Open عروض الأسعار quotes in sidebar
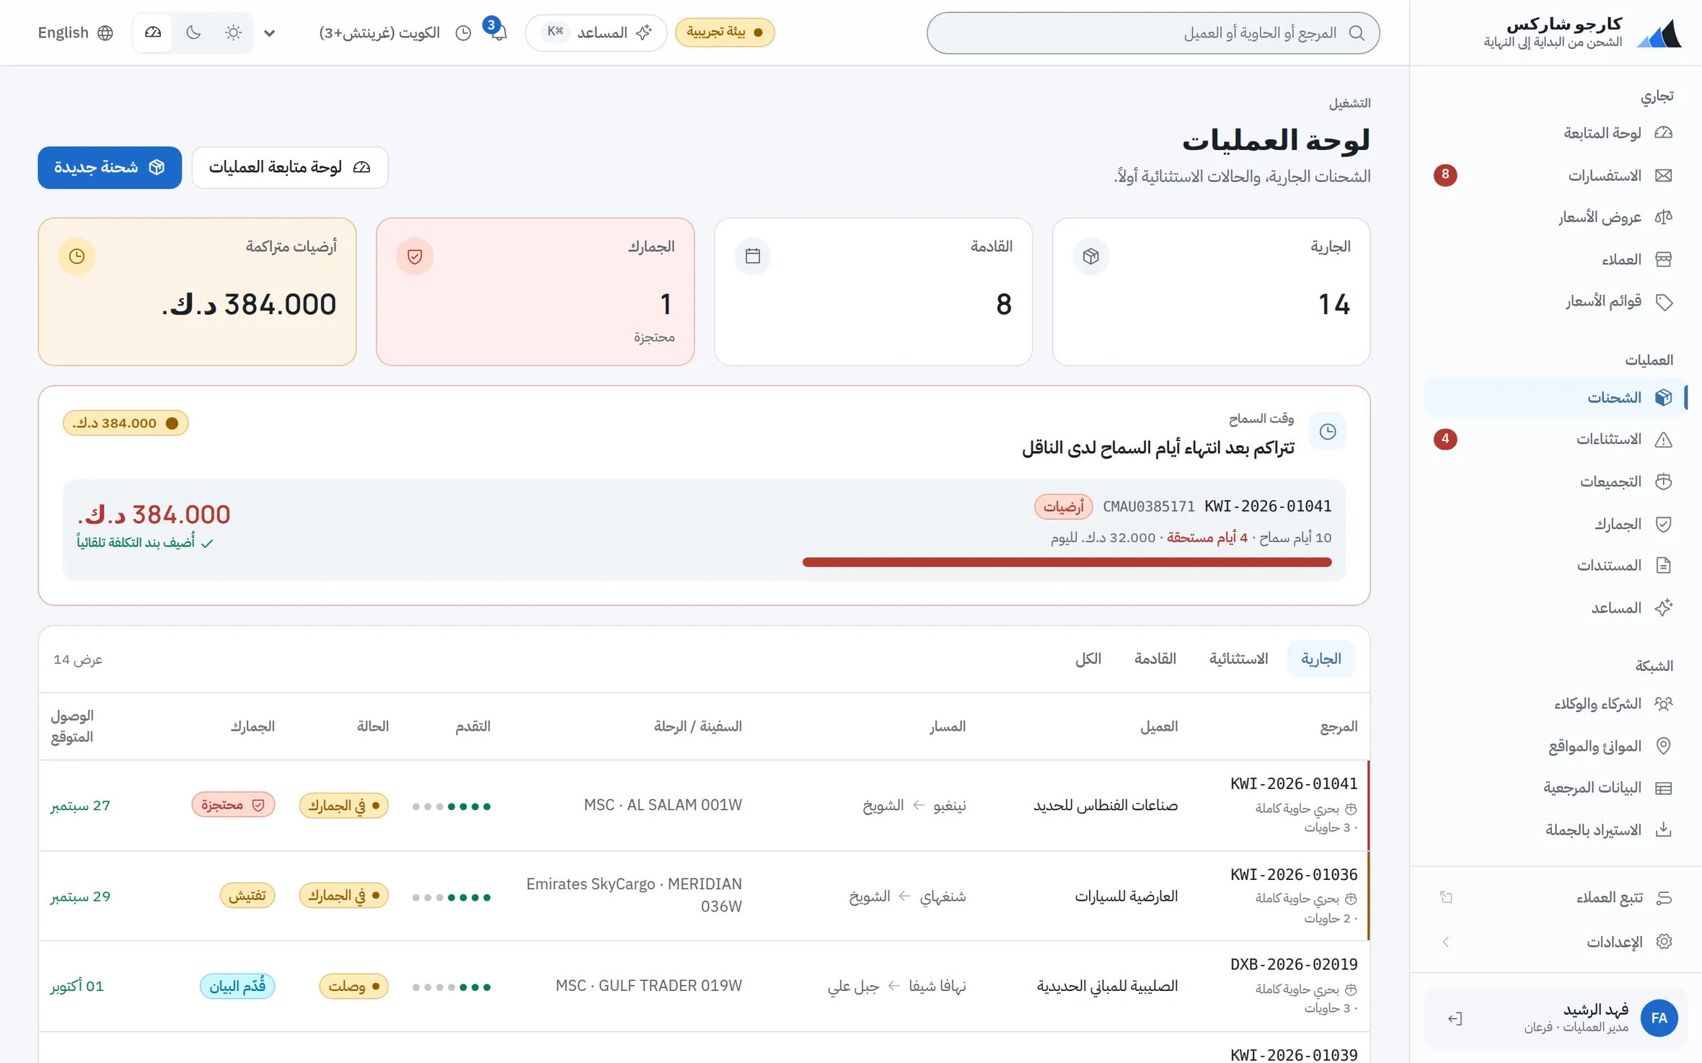The height and width of the screenshot is (1063, 1702). pos(1555,217)
